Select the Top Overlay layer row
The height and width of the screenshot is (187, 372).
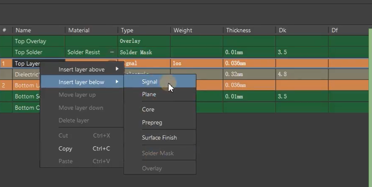(31, 41)
